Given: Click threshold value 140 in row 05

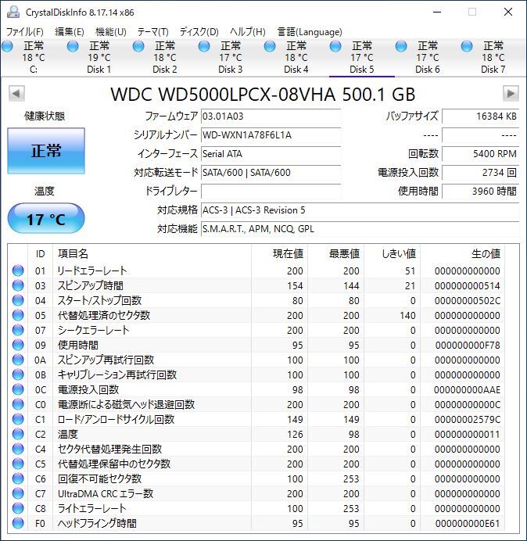Looking at the screenshot, I should pos(407,316).
